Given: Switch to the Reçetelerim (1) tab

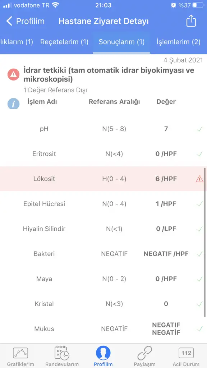Looking at the screenshot, I should pyautogui.click(x=64, y=42).
